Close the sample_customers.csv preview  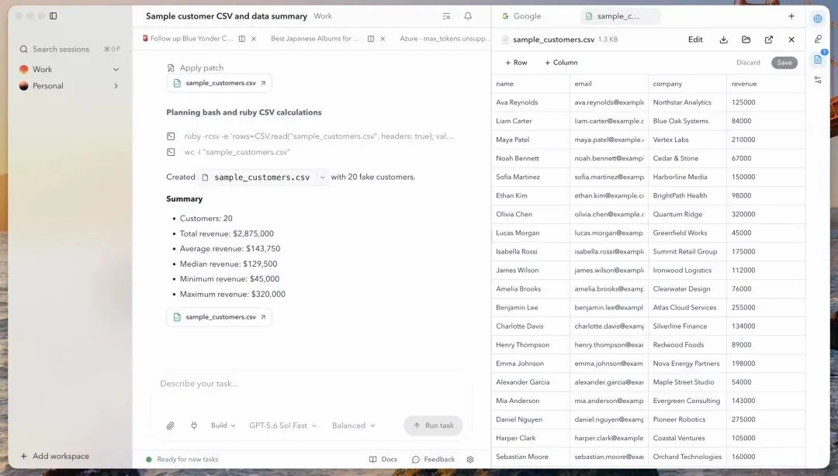click(791, 40)
